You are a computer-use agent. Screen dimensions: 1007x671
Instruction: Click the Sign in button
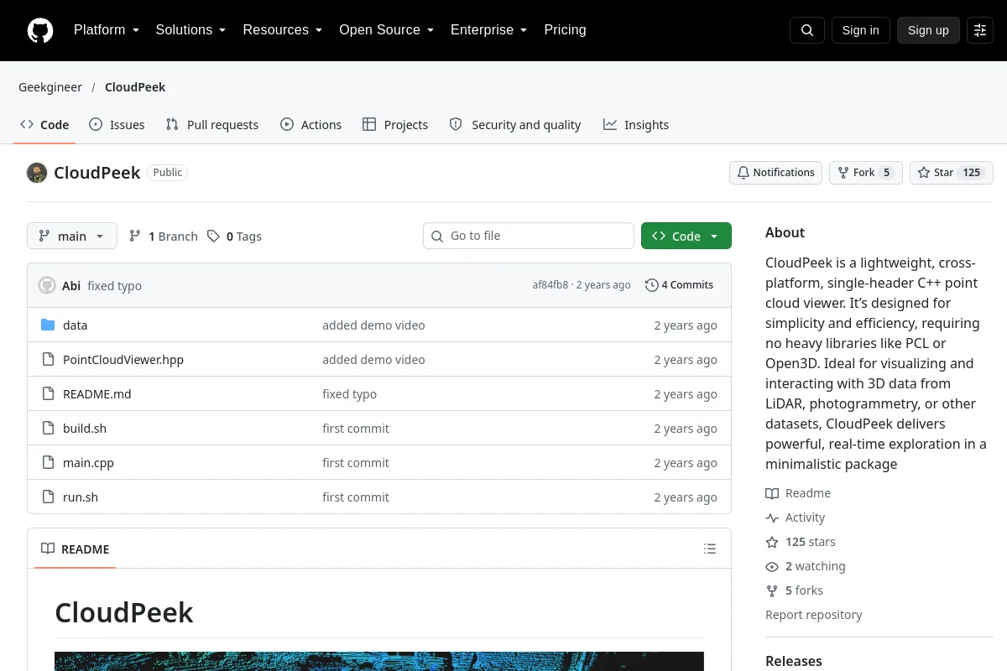point(861,30)
